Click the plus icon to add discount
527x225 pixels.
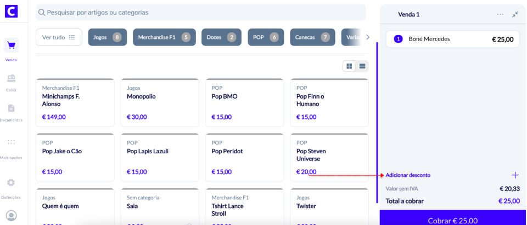tap(515, 175)
